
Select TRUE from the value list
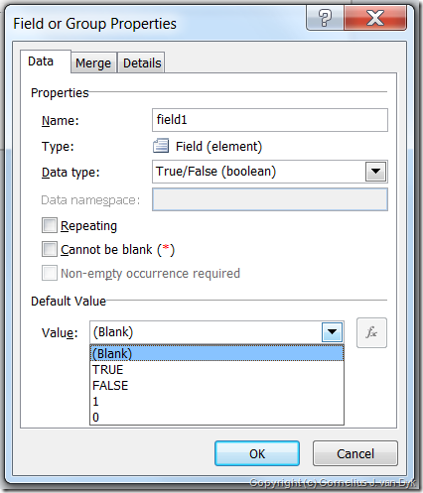pyautogui.click(x=216, y=369)
